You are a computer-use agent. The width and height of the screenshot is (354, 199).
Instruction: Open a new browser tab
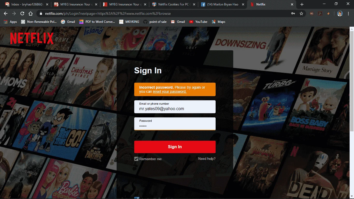(302, 4)
